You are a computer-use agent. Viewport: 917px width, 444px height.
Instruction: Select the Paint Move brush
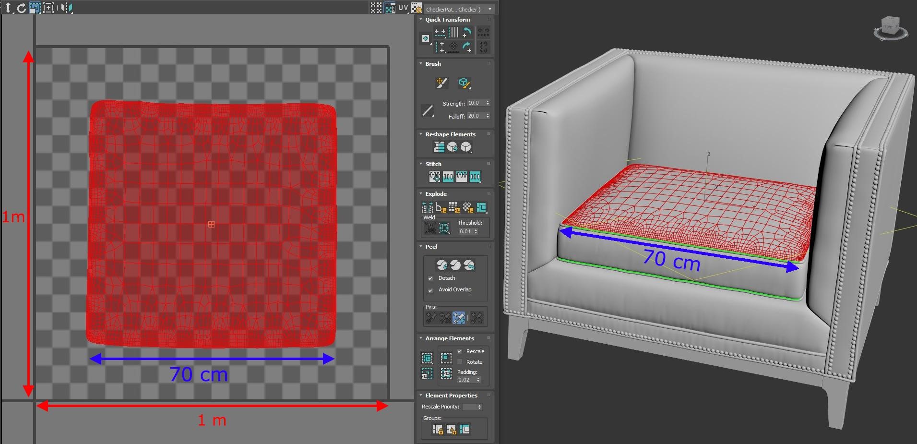click(441, 83)
